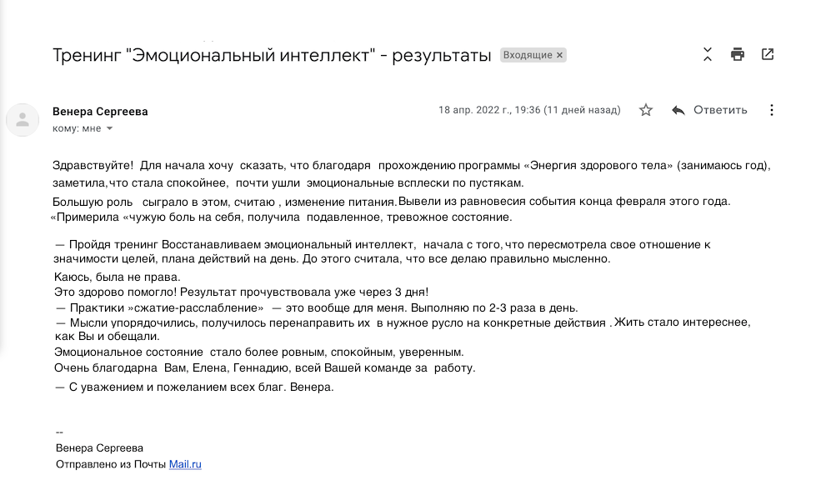Image resolution: width=831 pixels, height=485 pixels.
Task: Click the signature name below the dashes
Action: click(x=99, y=447)
